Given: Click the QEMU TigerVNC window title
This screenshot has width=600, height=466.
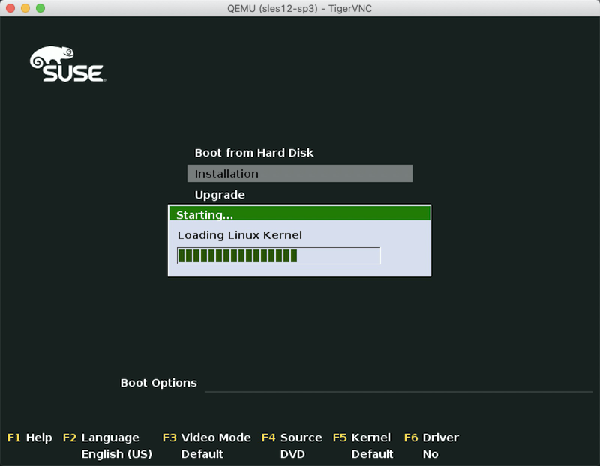Looking at the screenshot, I should click(299, 8).
